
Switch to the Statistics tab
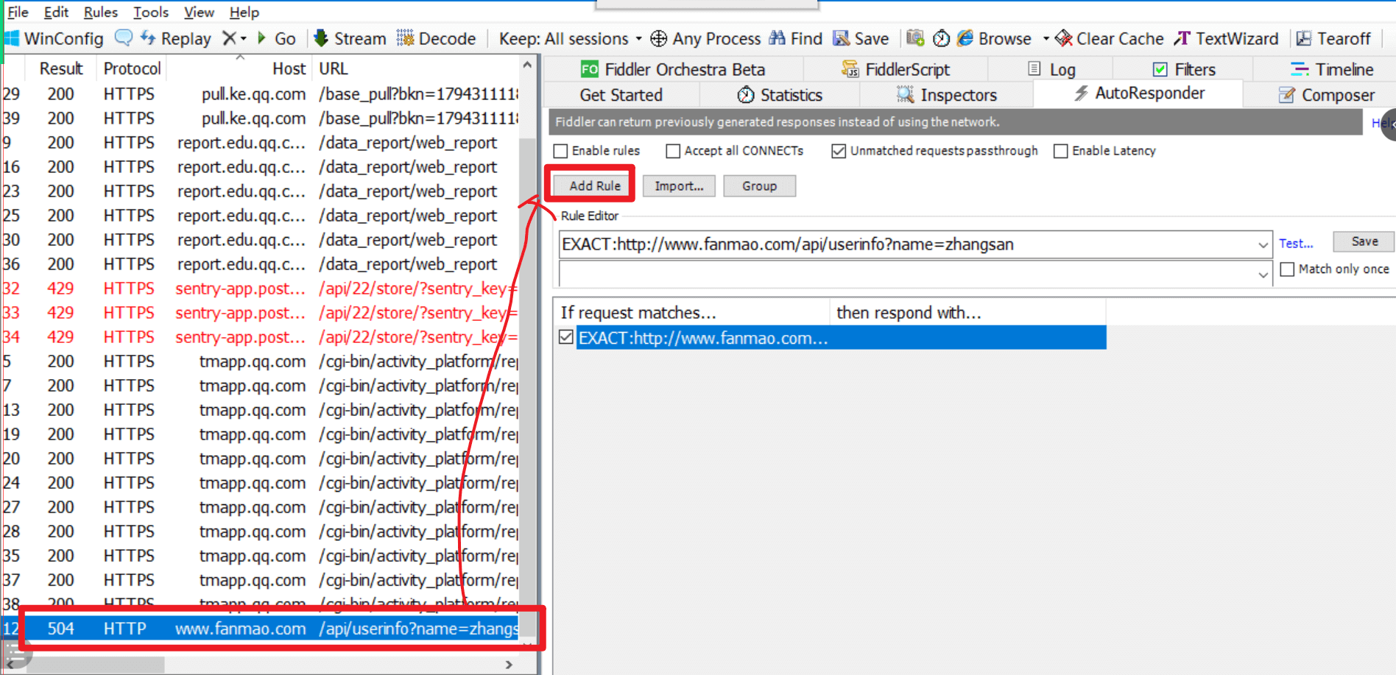point(780,95)
